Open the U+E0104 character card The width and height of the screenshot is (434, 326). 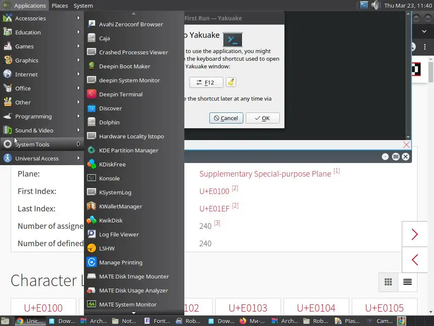click(x=316, y=306)
